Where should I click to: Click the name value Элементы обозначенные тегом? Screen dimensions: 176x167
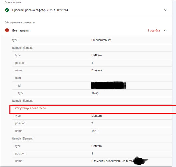(x=112, y=161)
